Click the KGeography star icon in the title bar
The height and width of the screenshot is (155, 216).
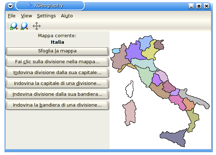point(29,5)
